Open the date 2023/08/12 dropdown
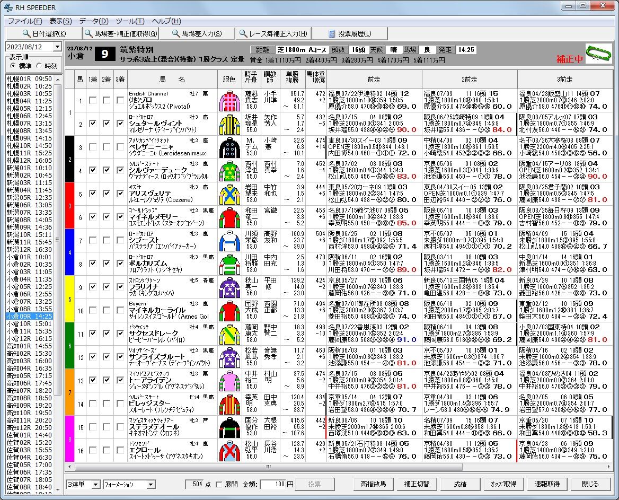The height and width of the screenshot is (500, 619). coord(57,47)
